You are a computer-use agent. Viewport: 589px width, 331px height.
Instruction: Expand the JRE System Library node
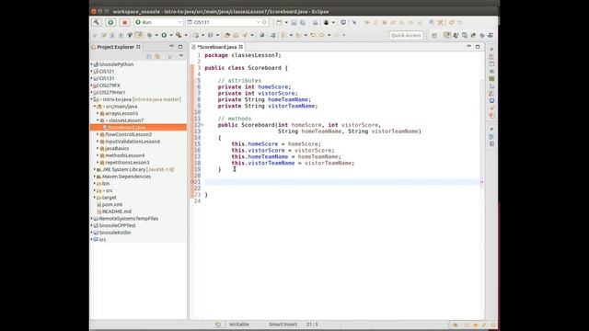point(95,169)
